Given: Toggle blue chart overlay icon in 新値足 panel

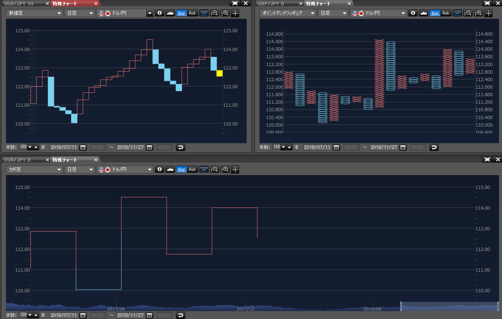Looking at the screenshot, I should [204, 13].
